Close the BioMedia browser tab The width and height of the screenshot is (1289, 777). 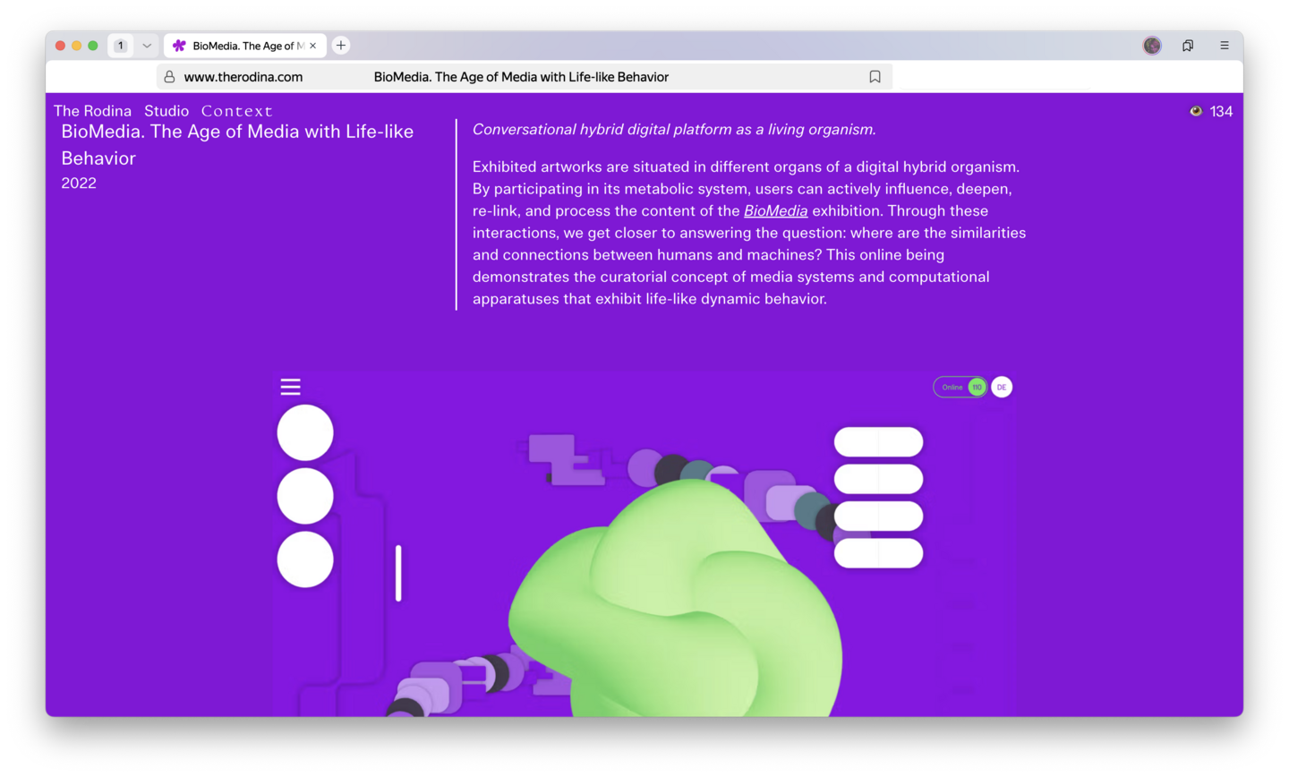pos(312,46)
